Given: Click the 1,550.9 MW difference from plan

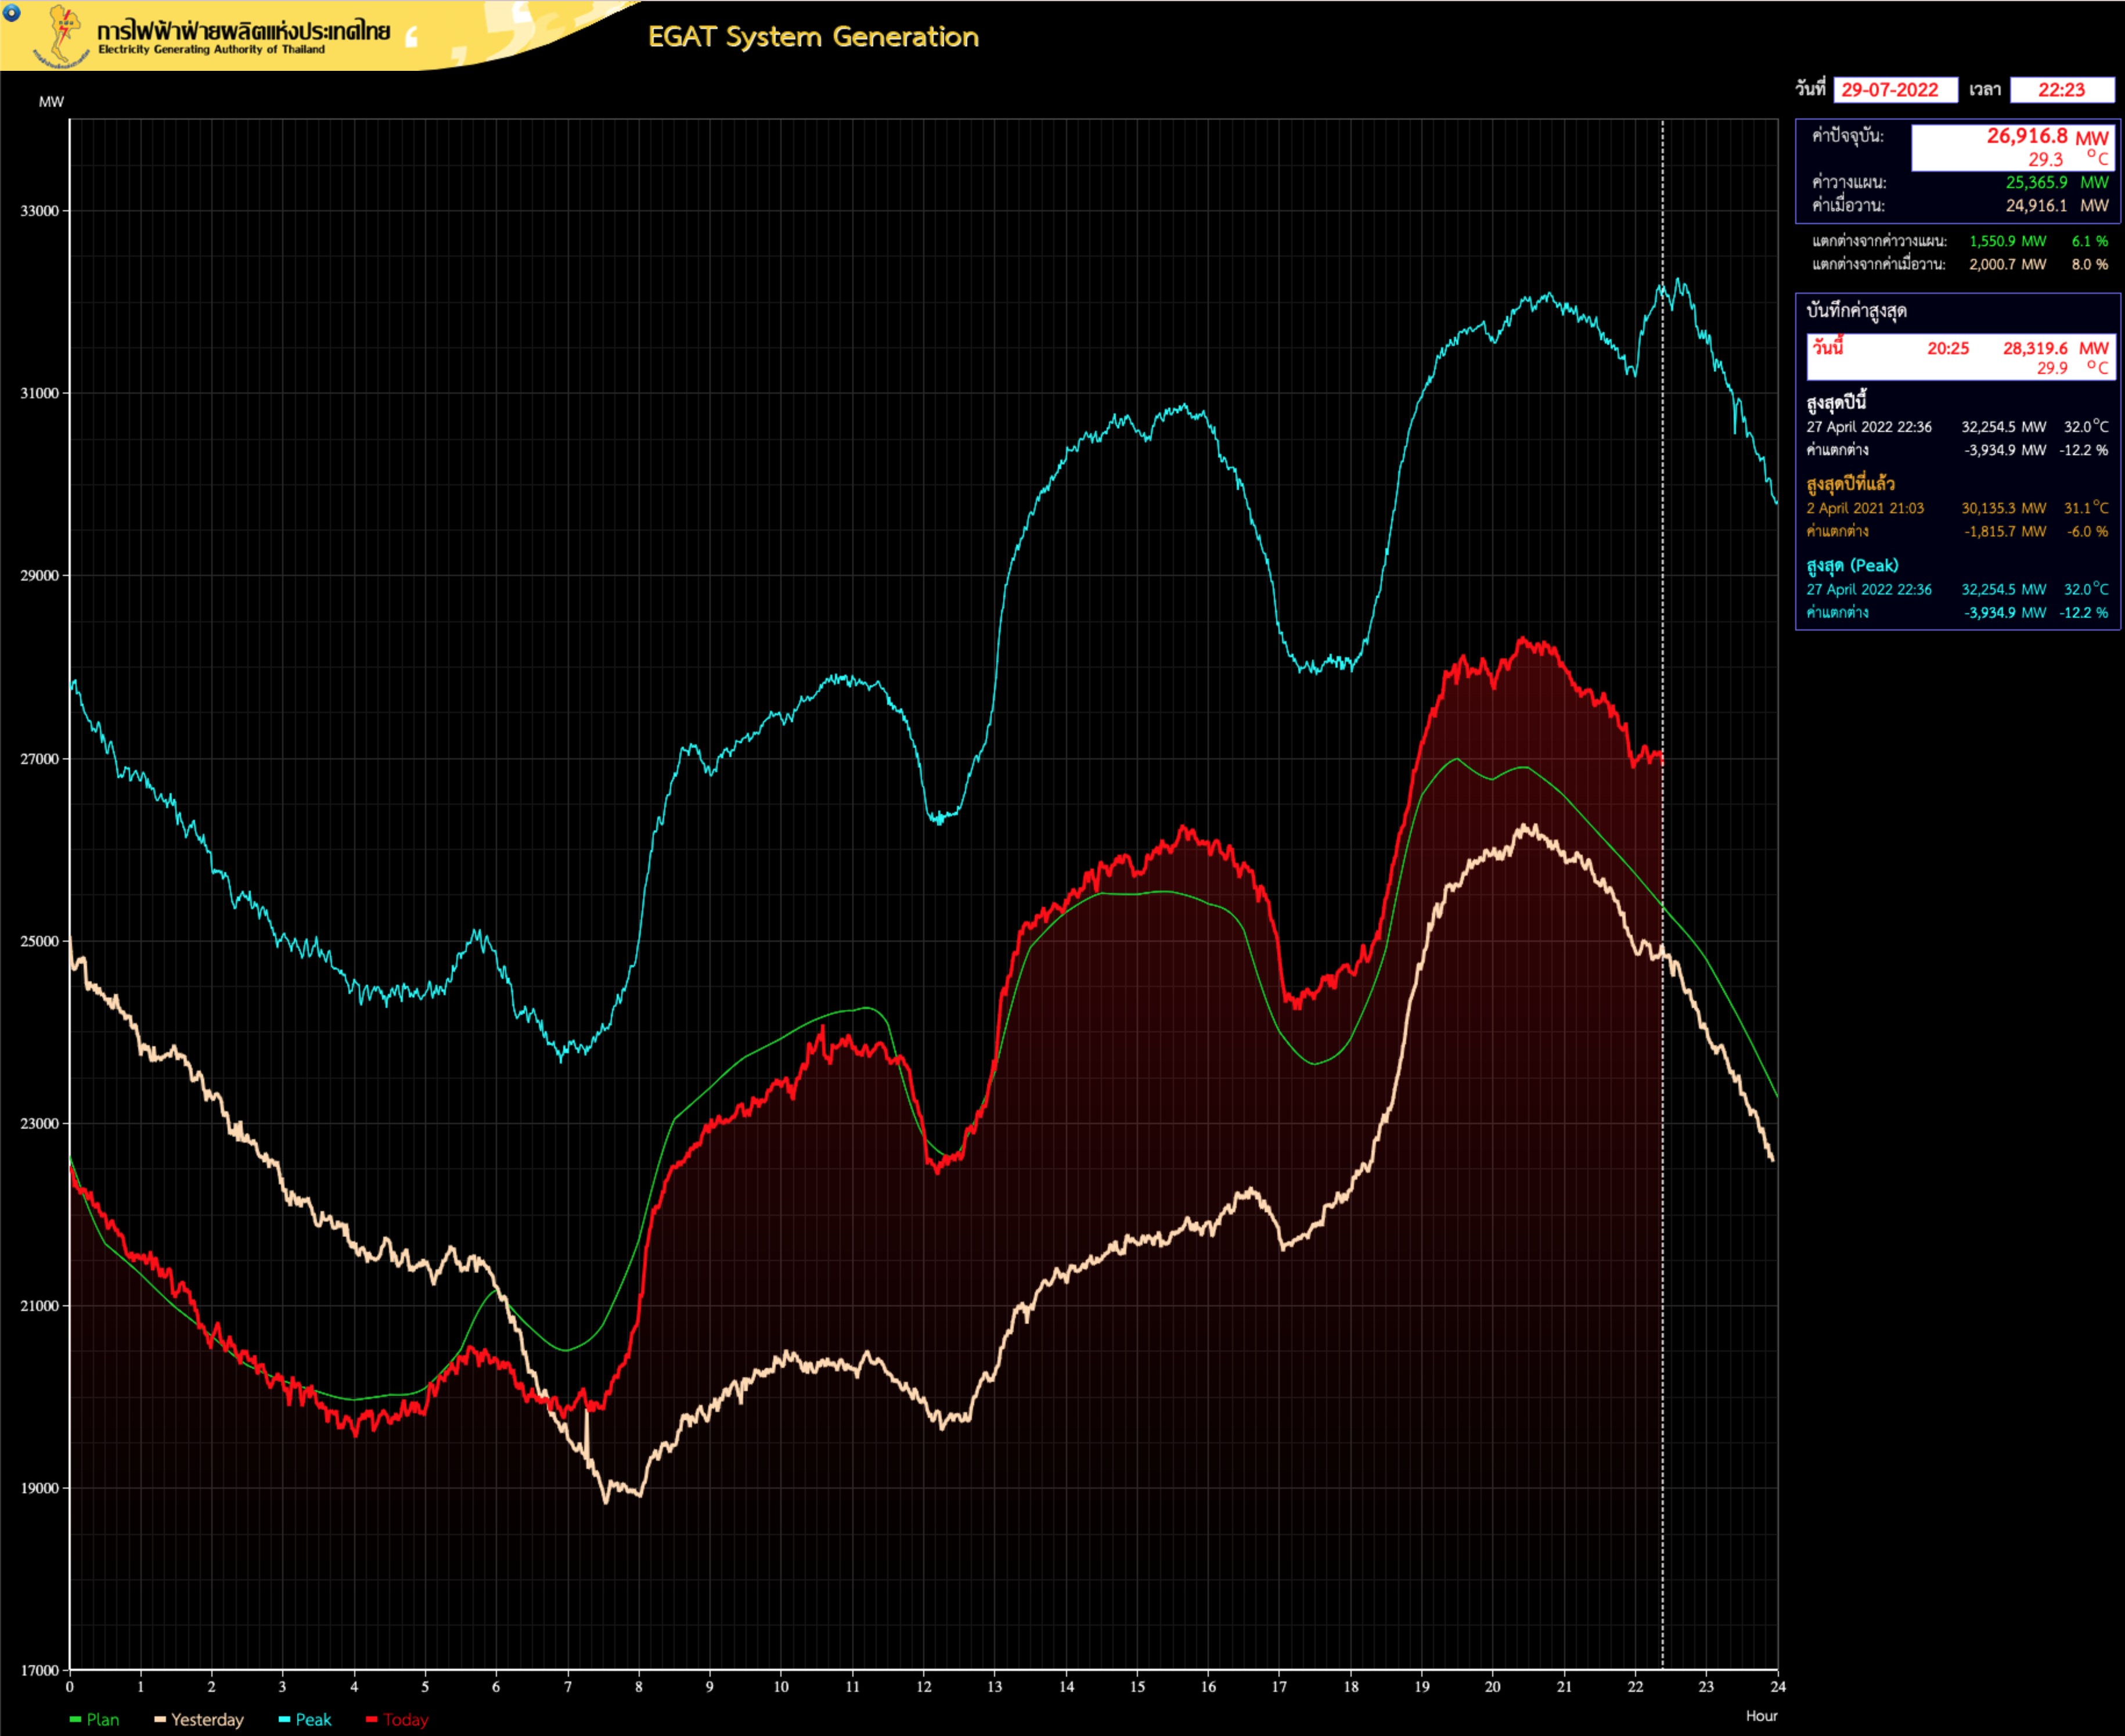Looking at the screenshot, I should 2007,241.
